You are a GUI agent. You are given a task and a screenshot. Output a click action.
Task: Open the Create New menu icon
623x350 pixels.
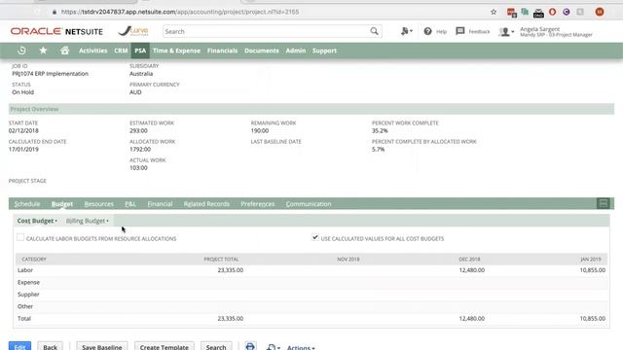(407, 31)
